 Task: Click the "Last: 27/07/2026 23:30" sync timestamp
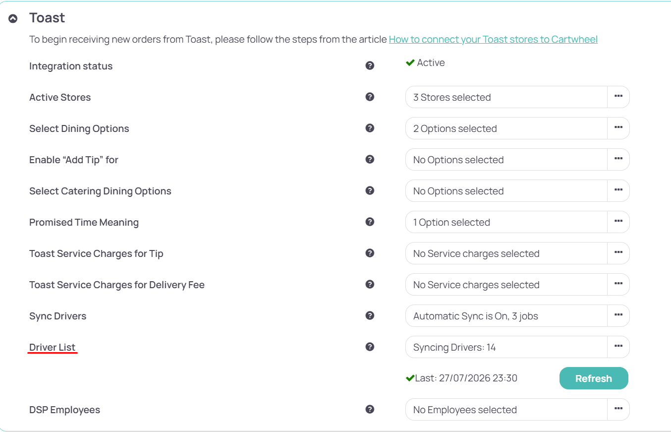[x=466, y=378]
